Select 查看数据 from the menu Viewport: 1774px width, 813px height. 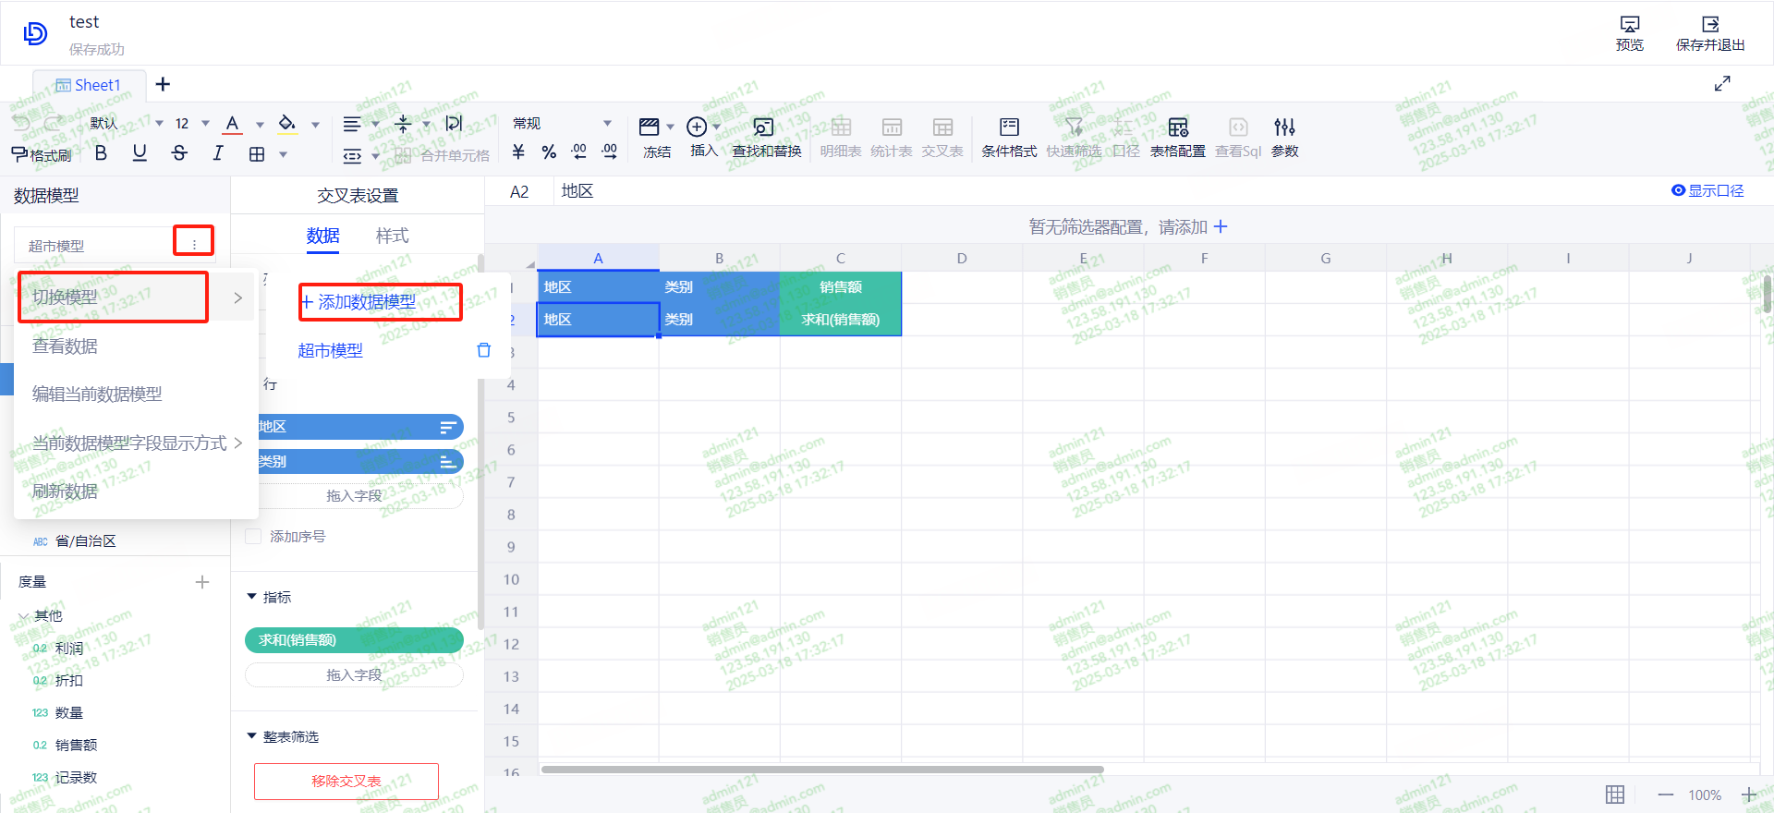tap(65, 346)
